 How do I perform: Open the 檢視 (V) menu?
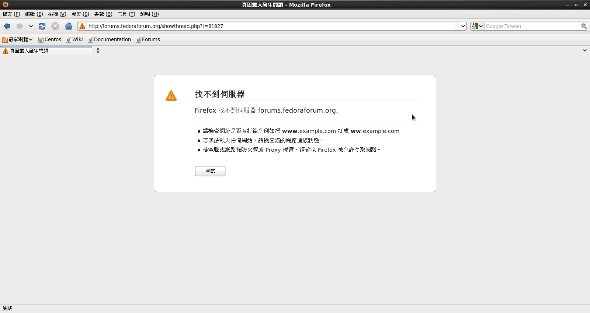coord(57,14)
